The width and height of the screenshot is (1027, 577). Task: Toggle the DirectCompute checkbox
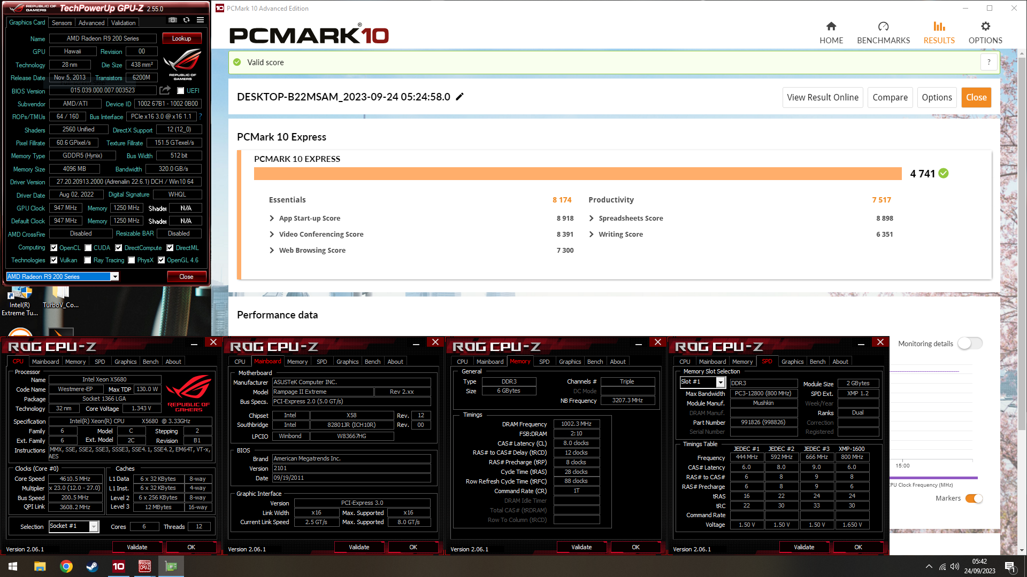tap(119, 248)
